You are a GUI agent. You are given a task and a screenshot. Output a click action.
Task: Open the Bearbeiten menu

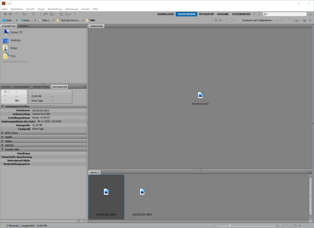[17, 9]
